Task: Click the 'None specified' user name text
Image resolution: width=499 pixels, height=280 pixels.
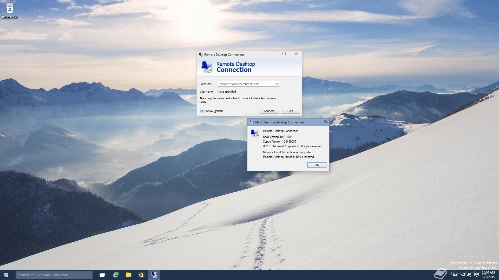Action: (x=227, y=92)
